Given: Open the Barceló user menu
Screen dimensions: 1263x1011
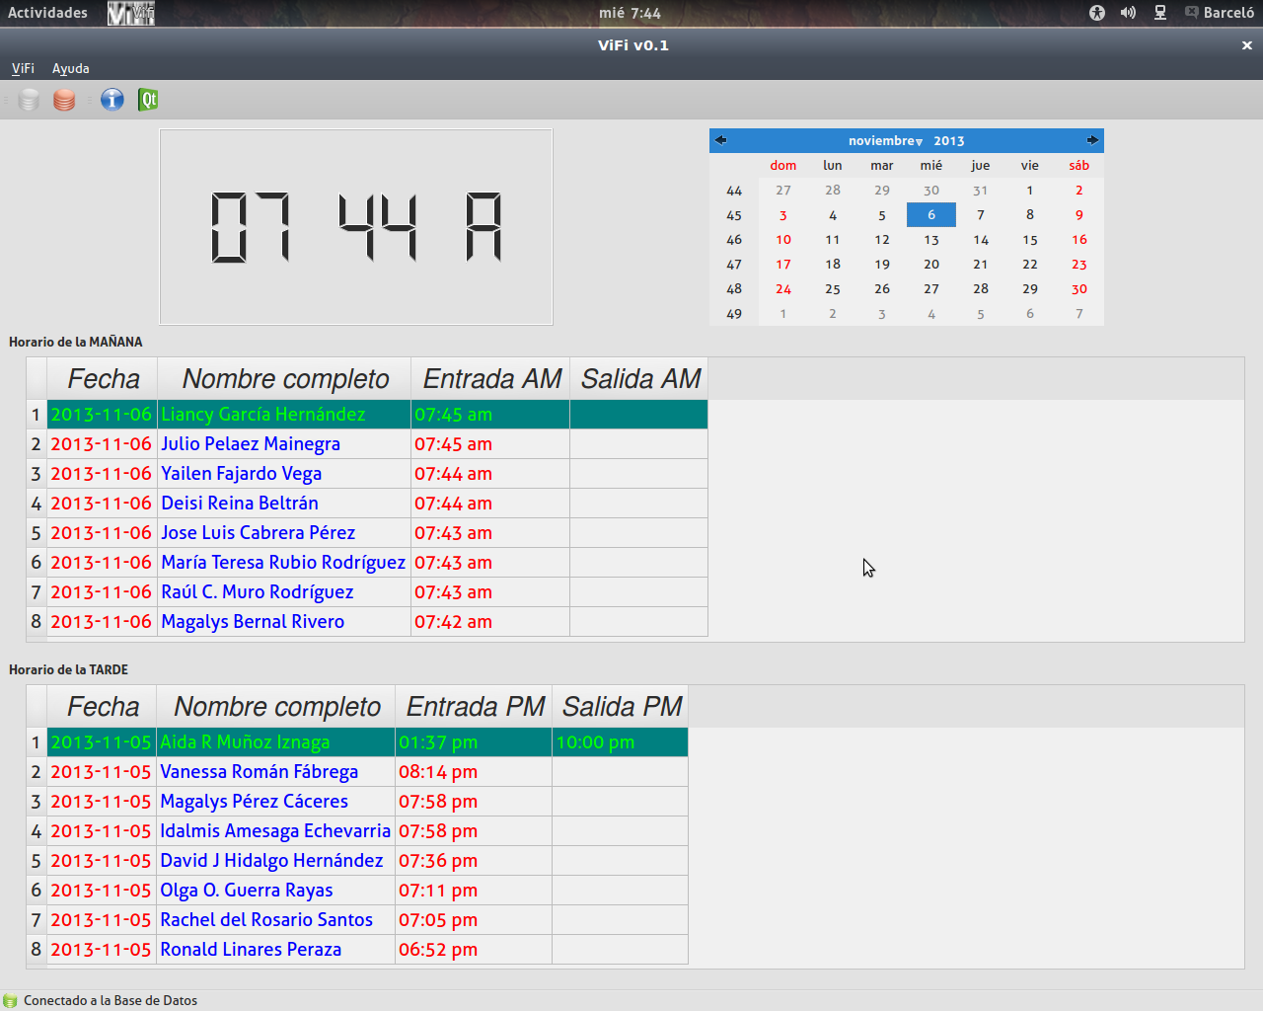Looking at the screenshot, I should (1220, 13).
